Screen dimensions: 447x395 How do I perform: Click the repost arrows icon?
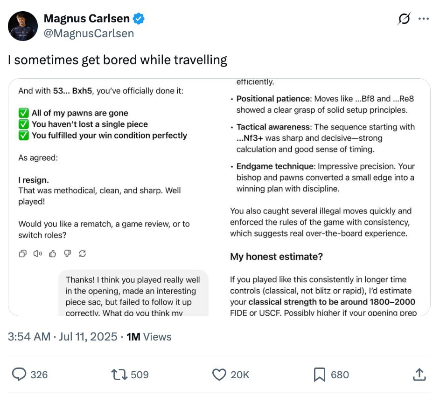(x=119, y=375)
